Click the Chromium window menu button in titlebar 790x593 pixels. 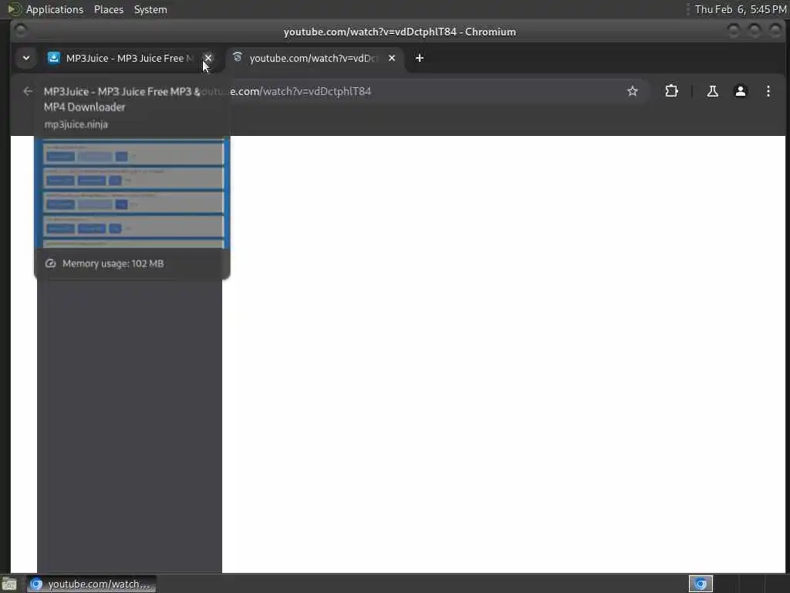click(x=21, y=31)
